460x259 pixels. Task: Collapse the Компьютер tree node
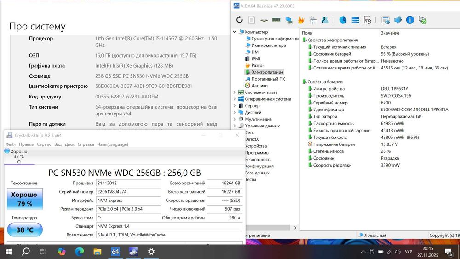[235, 32]
